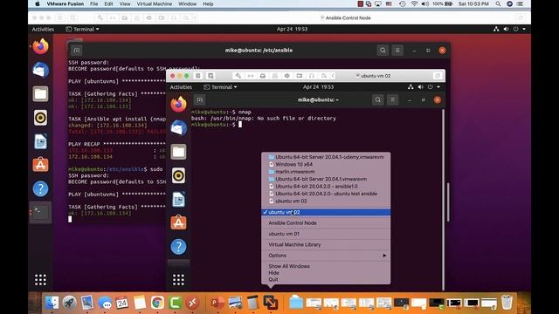Viewport: 559px width, 314px height.
Task: Open Terminal app menu in ubuntu vm 02
Action: click(220, 87)
